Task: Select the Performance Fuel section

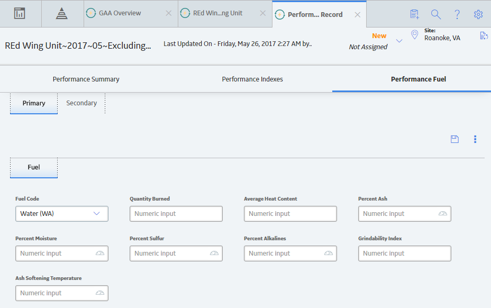Action: coord(419,79)
